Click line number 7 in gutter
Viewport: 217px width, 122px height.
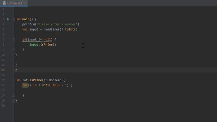[4, 40]
